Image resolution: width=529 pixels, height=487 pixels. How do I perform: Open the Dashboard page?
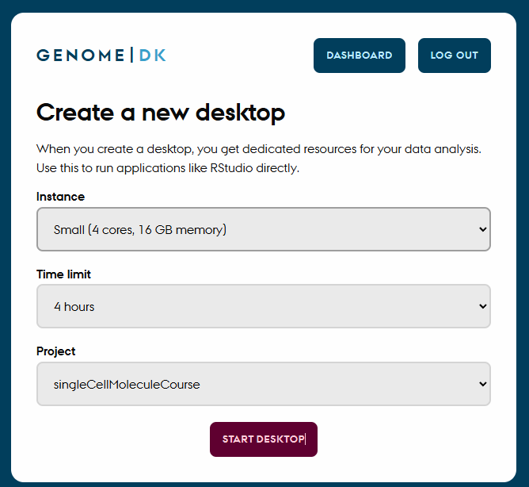tap(359, 56)
